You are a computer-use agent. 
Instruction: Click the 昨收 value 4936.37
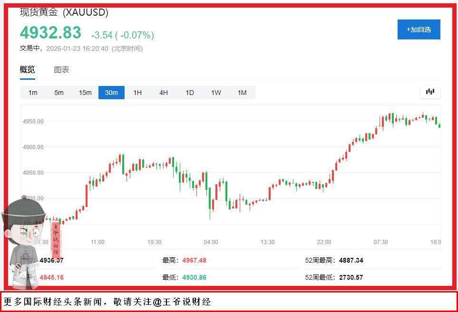(x=52, y=260)
